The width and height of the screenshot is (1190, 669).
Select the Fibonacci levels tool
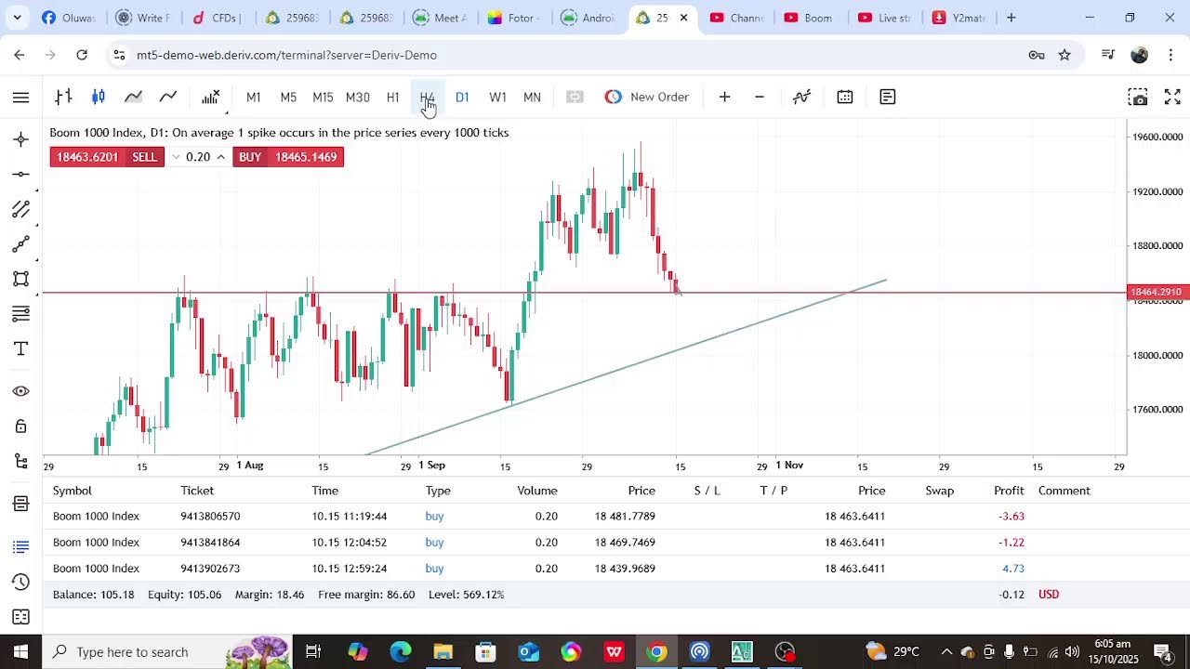click(x=20, y=314)
